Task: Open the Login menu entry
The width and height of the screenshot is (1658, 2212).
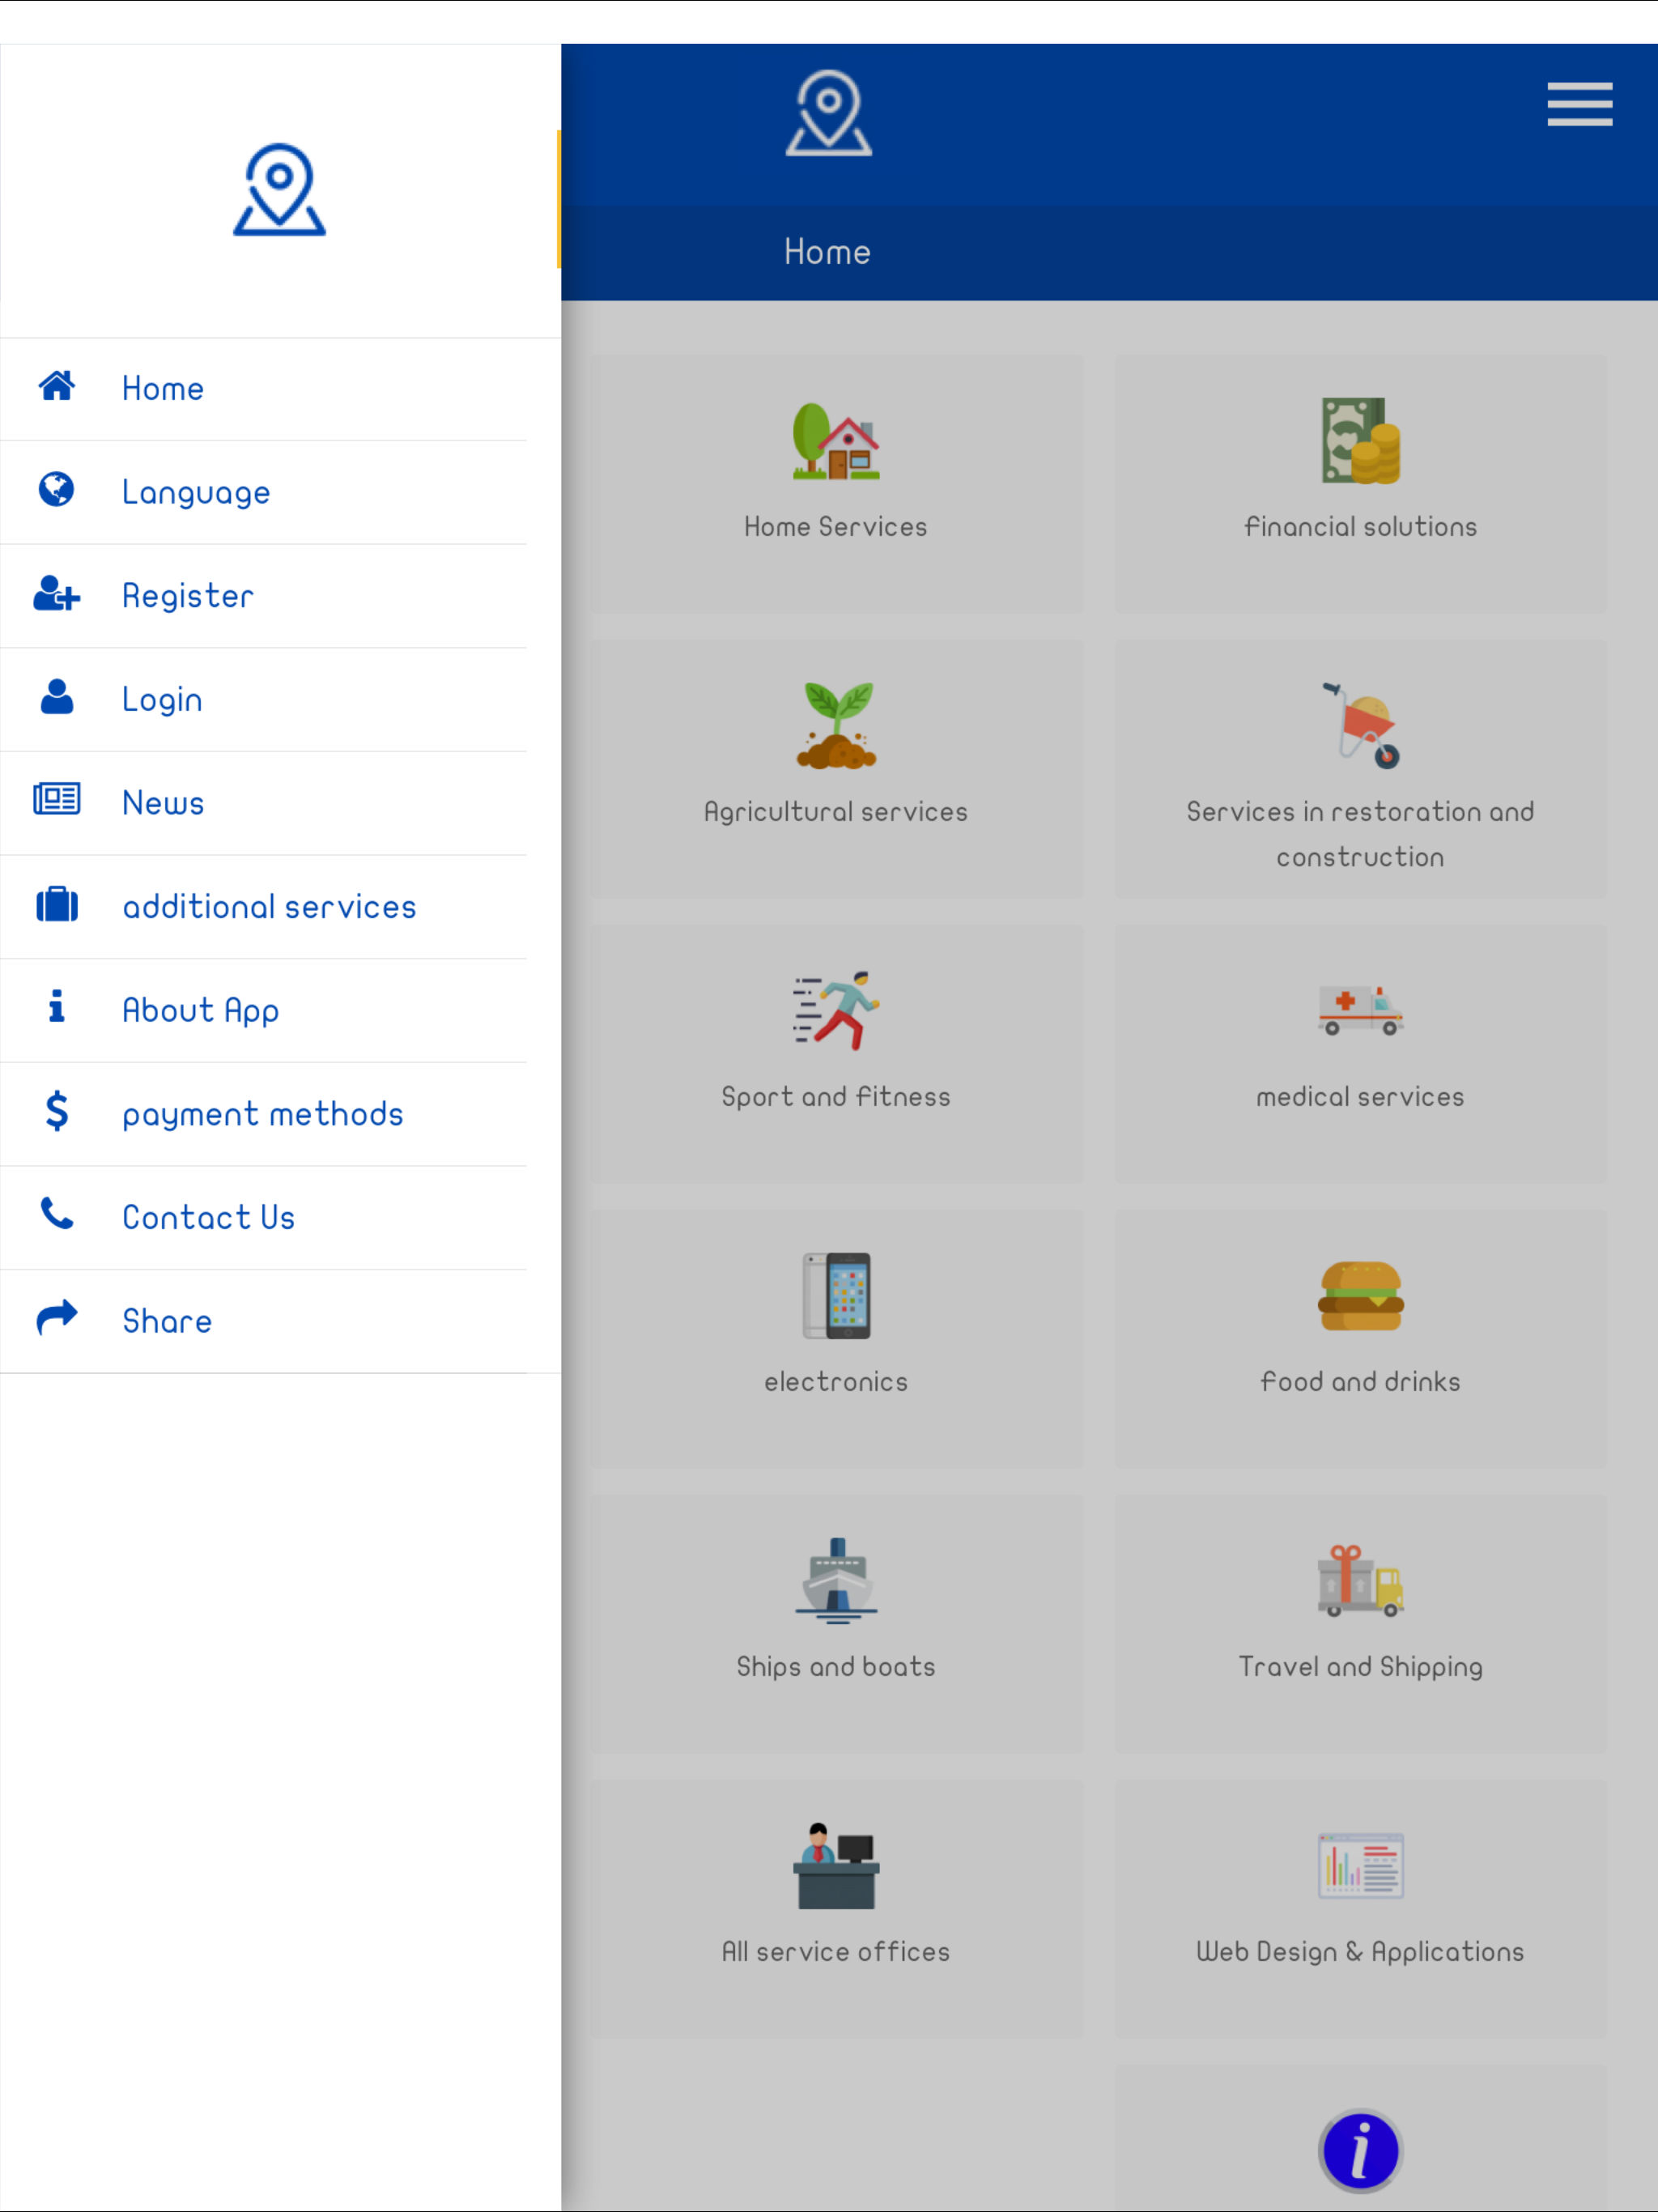Action: (x=162, y=699)
